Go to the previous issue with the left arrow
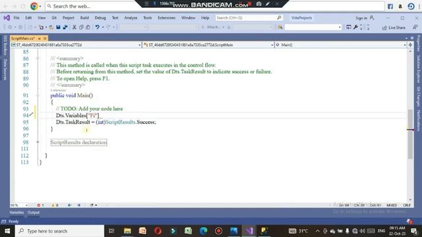 (70, 205)
